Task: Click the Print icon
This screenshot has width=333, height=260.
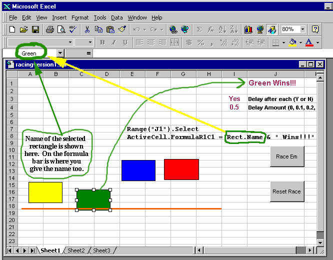Action: 50,29
